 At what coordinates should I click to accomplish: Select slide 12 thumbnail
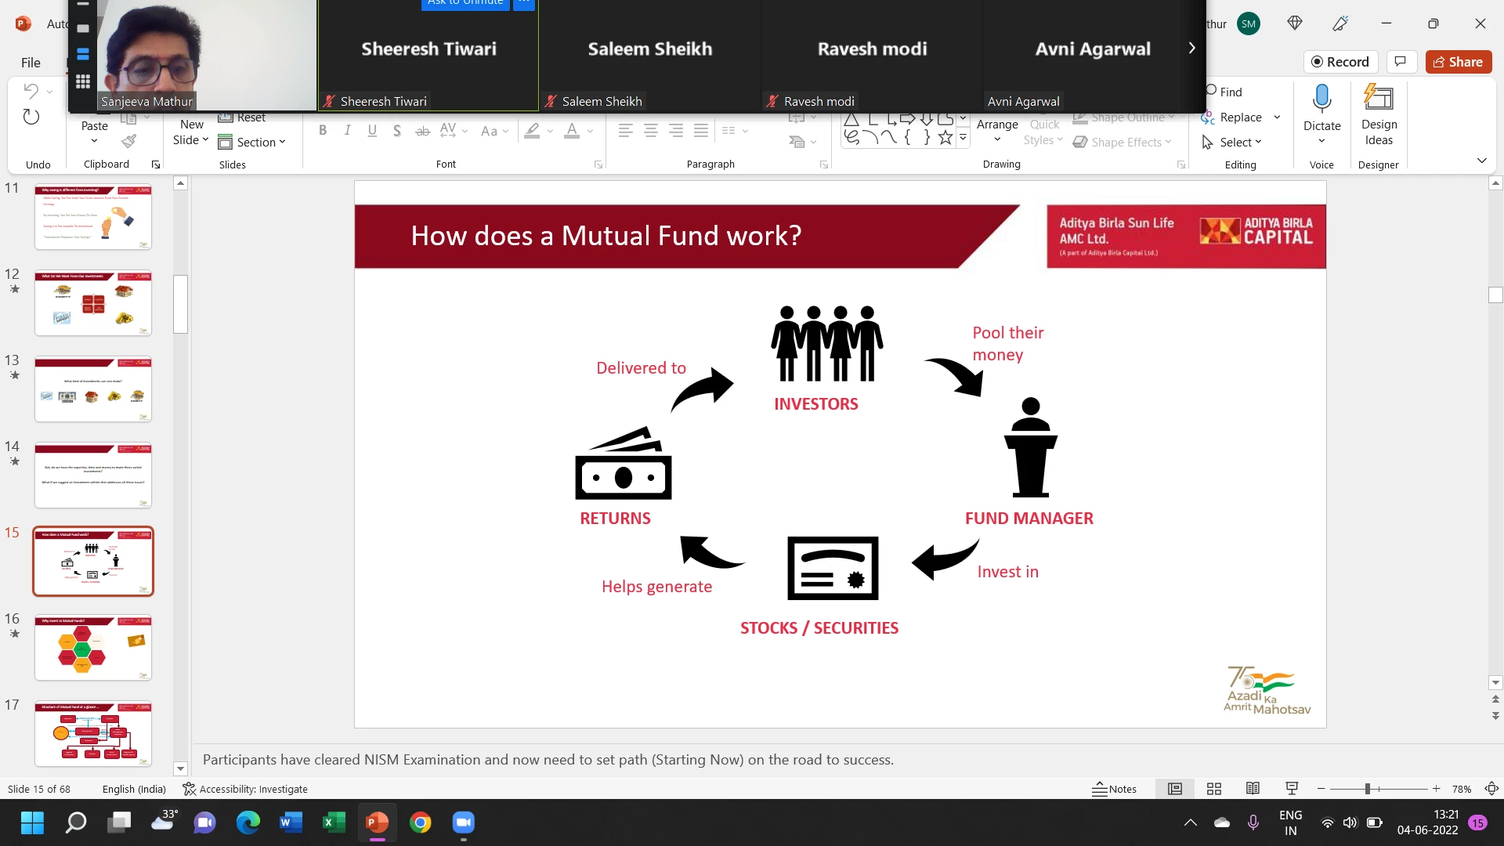click(93, 302)
